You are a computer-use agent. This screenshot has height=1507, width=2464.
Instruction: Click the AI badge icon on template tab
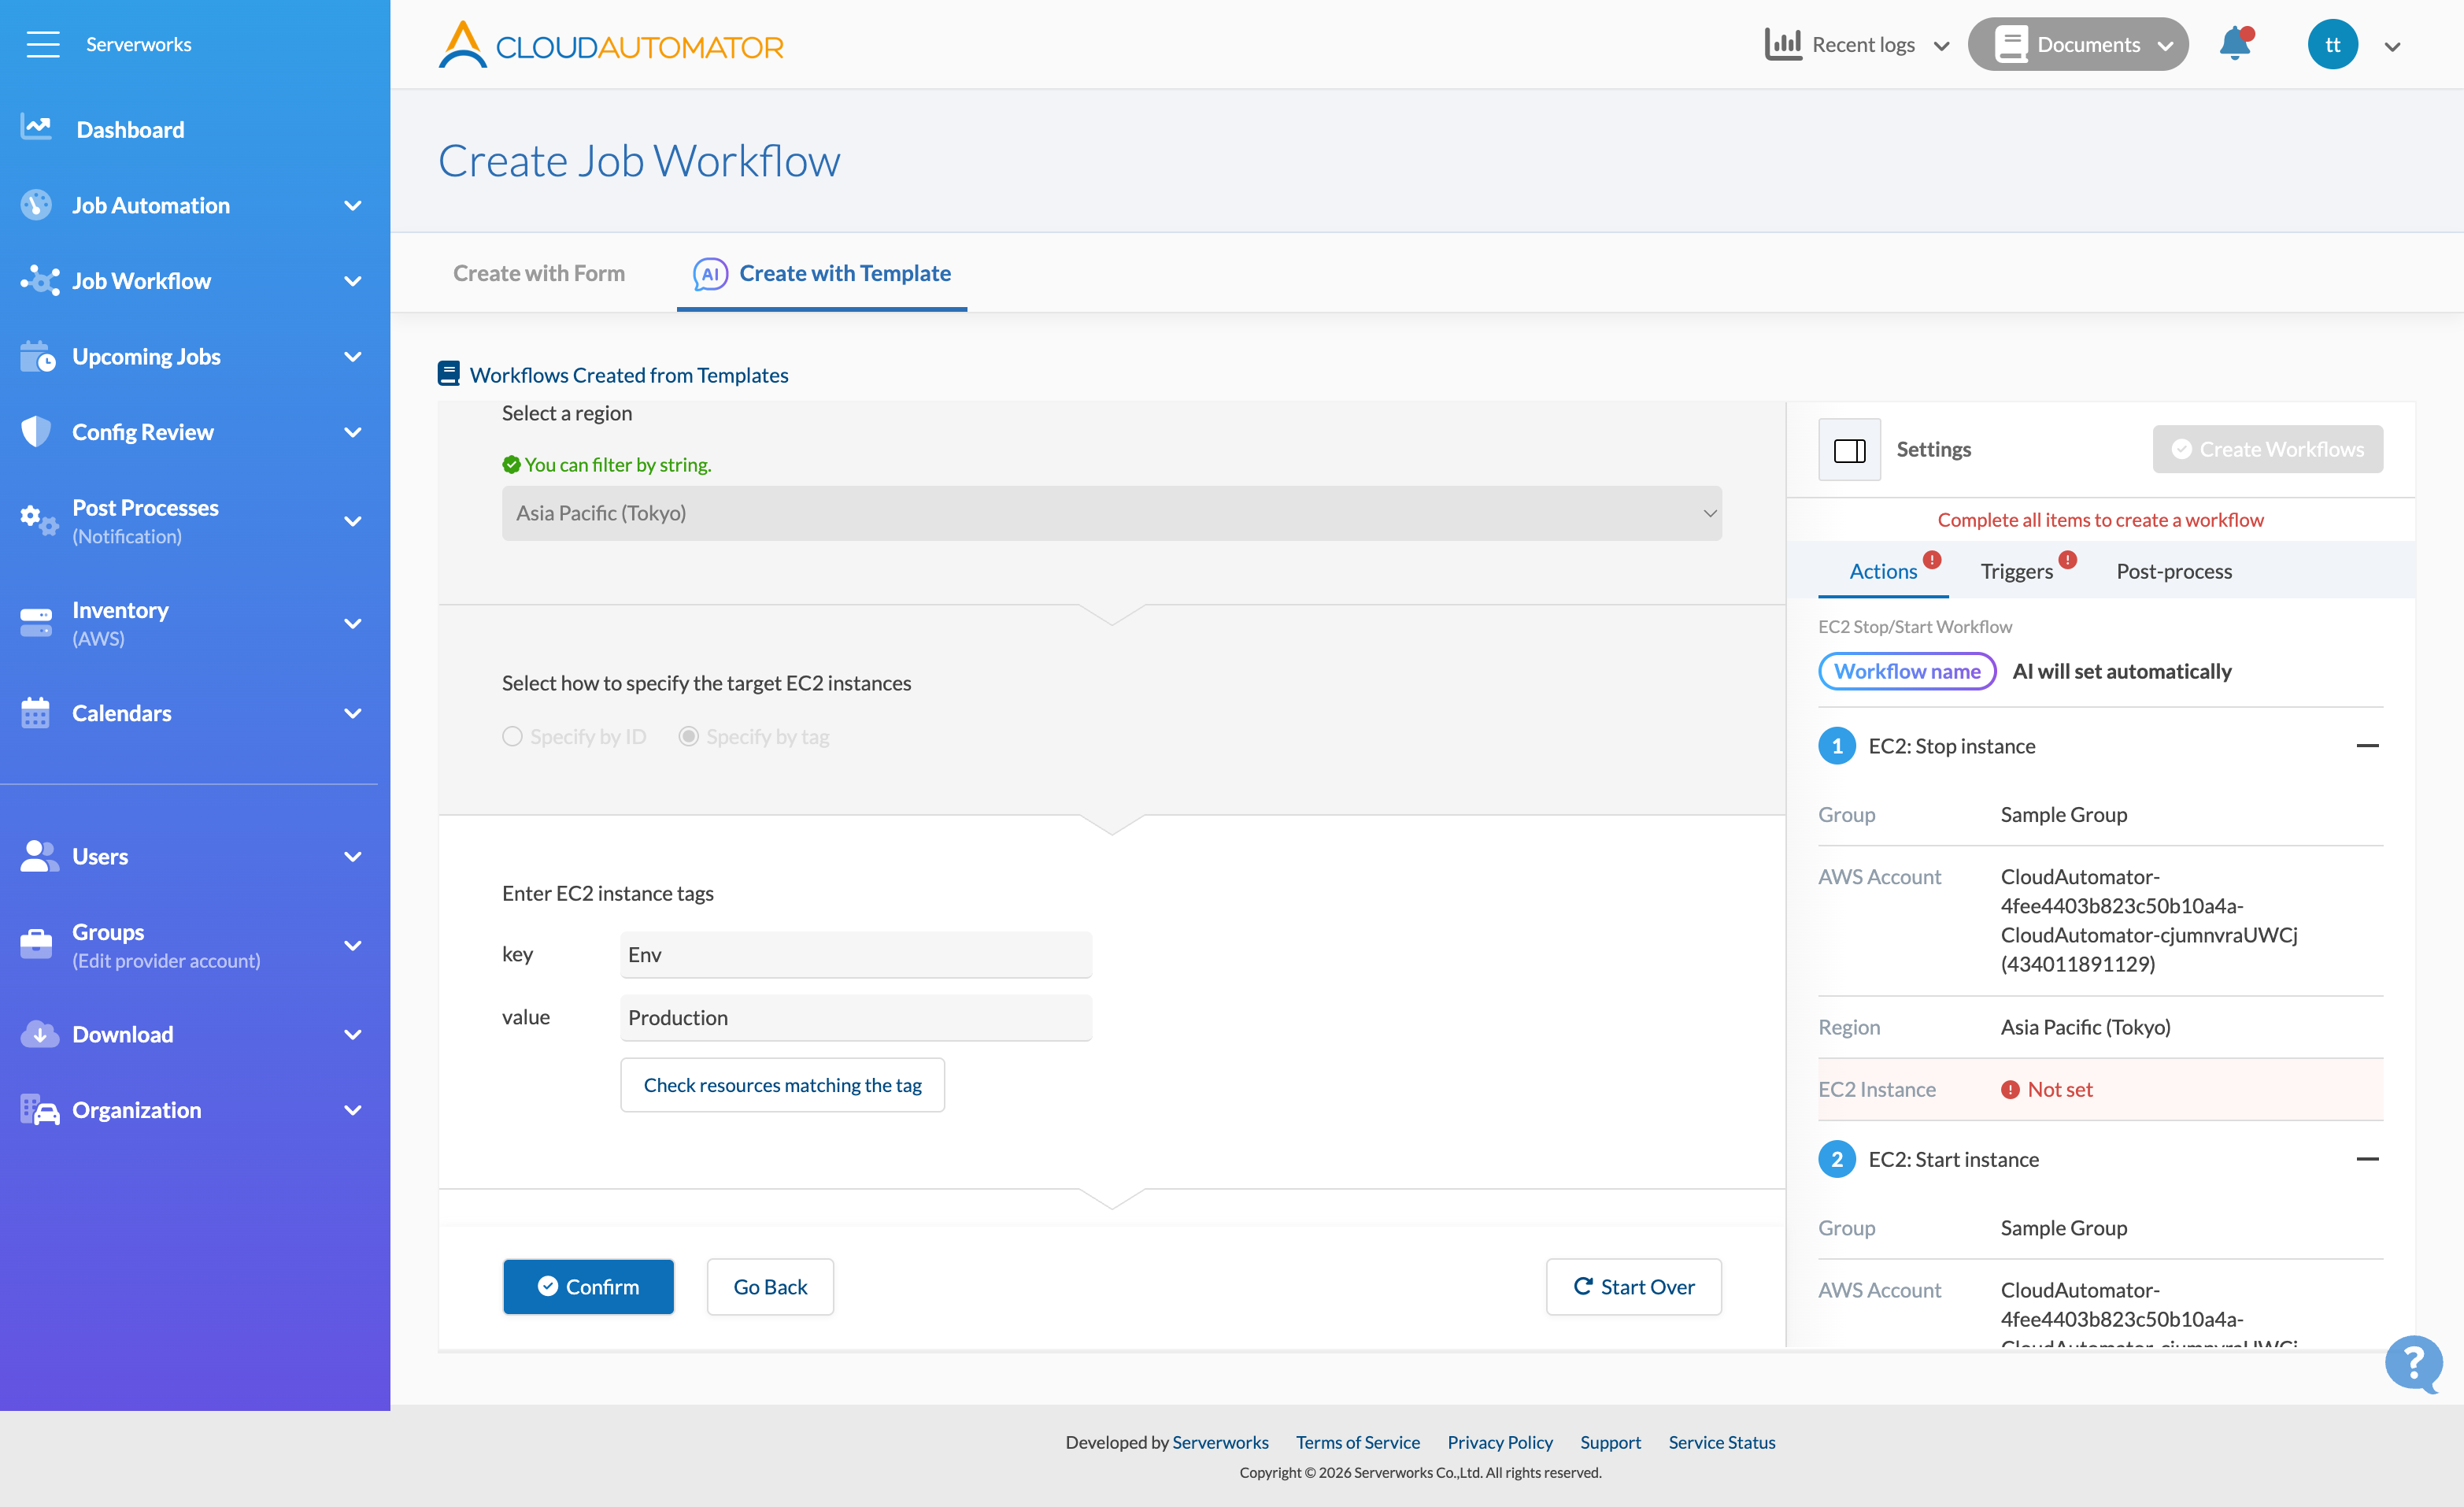[x=710, y=273]
